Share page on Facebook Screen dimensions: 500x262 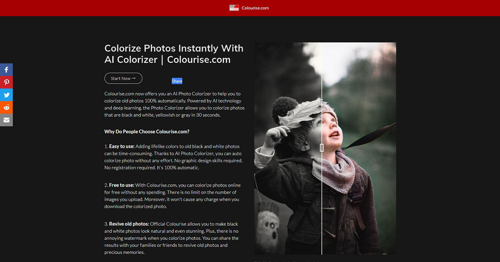tap(6, 70)
